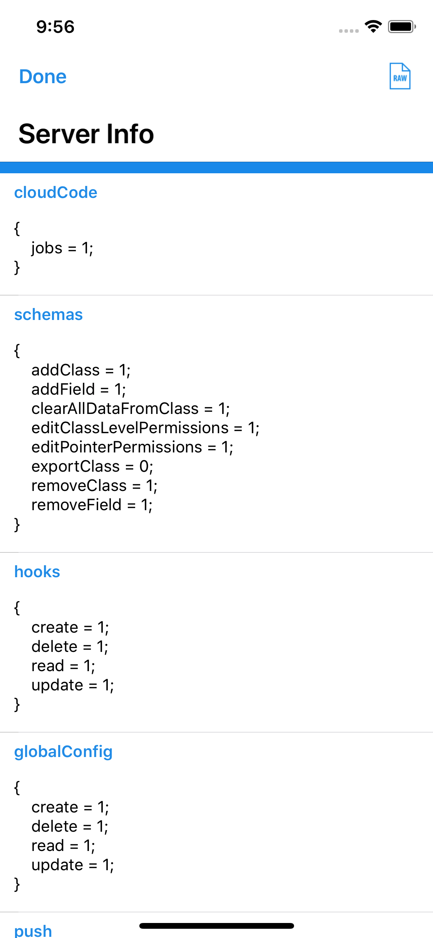
Task: Tap the hooks update = 1 line
Action: click(73, 685)
